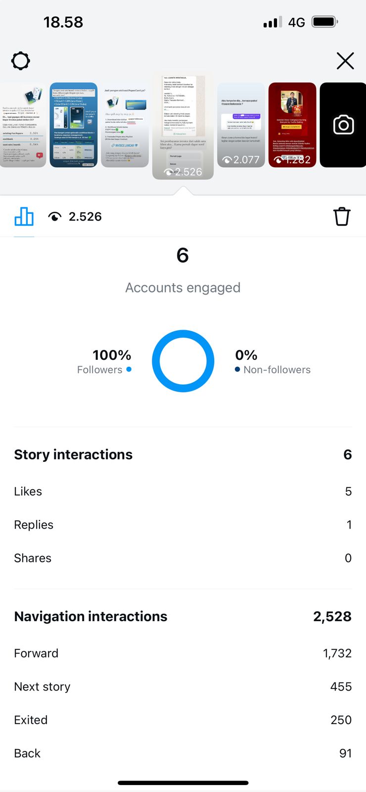Delete this story with trash icon

(341, 217)
